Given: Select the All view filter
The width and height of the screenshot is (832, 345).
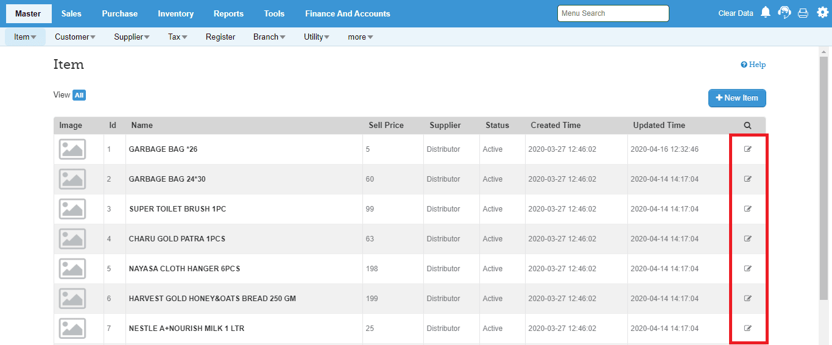Looking at the screenshot, I should (79, 95).
